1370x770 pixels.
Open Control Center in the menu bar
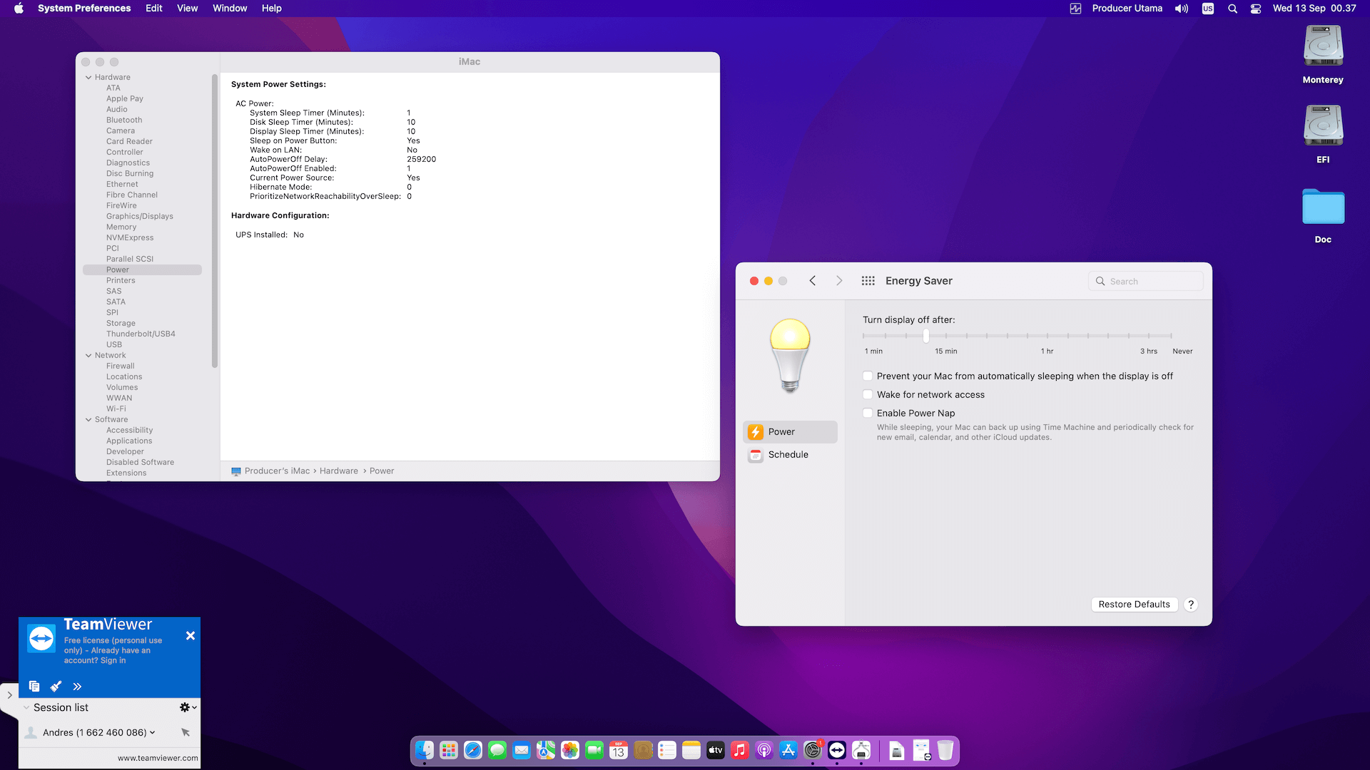(1256, 9)
